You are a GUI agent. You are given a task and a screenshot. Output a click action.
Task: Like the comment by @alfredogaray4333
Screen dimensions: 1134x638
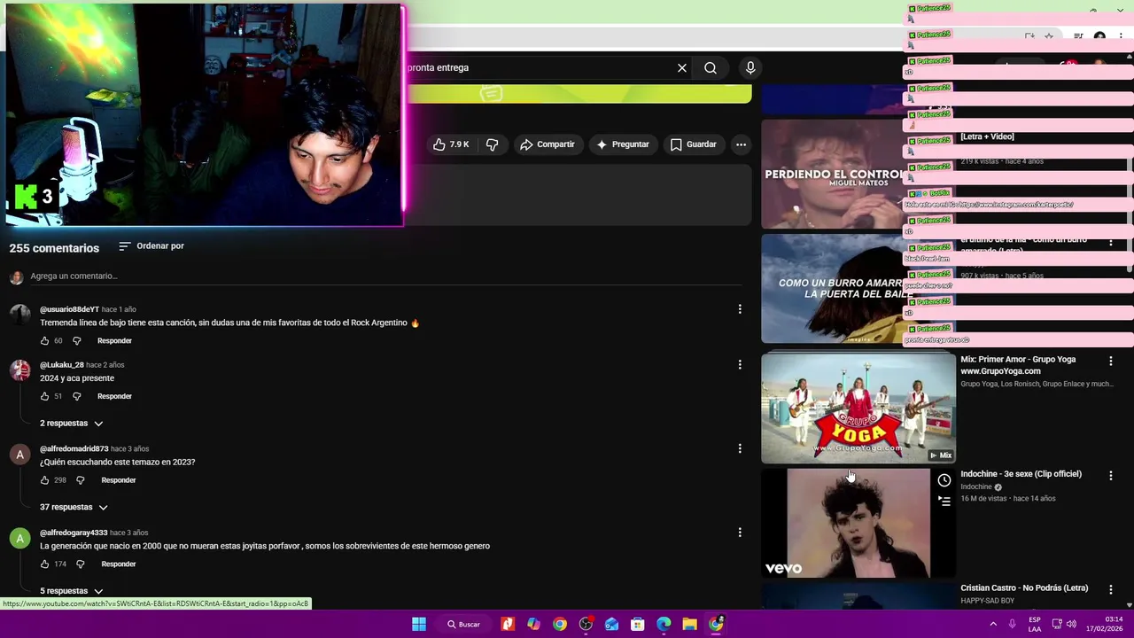point(45,564)
